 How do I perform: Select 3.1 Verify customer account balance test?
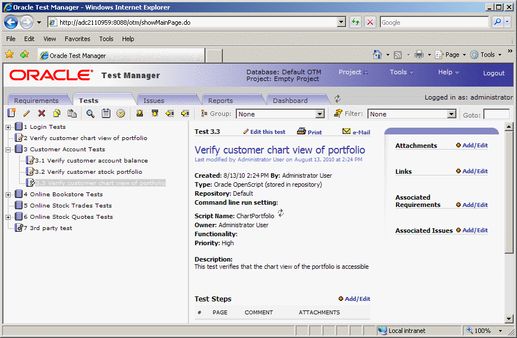tap(91, 161)
